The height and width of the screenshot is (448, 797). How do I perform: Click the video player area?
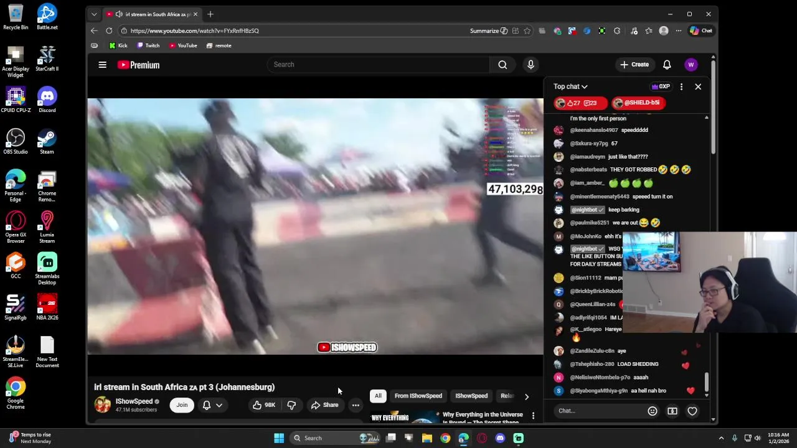(x=315, y=226)
